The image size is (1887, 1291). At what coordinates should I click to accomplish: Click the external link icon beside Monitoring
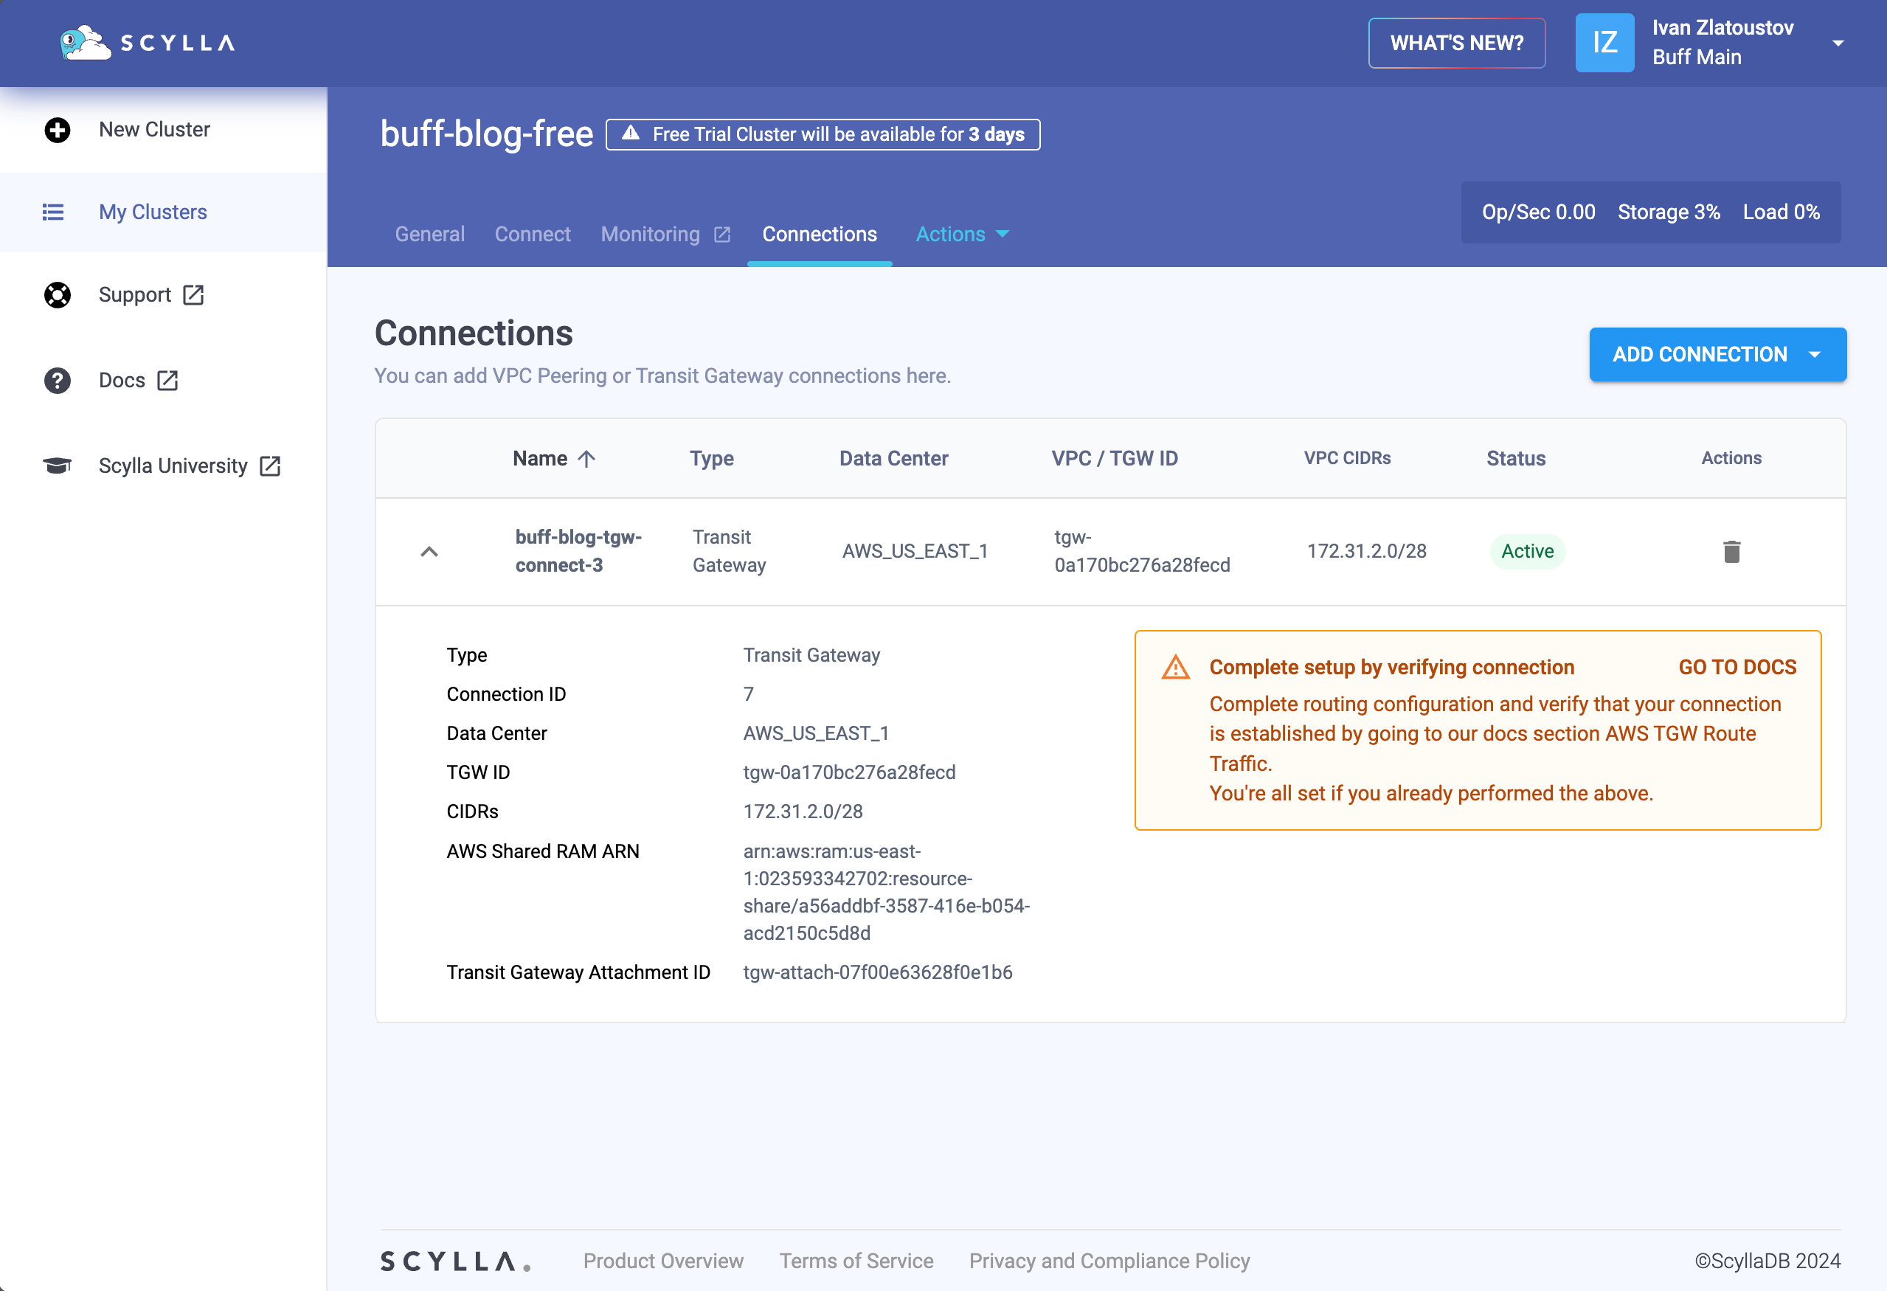(722, 235)
